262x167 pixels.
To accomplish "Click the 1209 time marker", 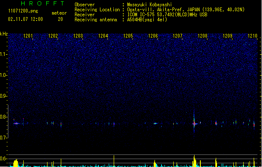I will (x=227, y=36).
